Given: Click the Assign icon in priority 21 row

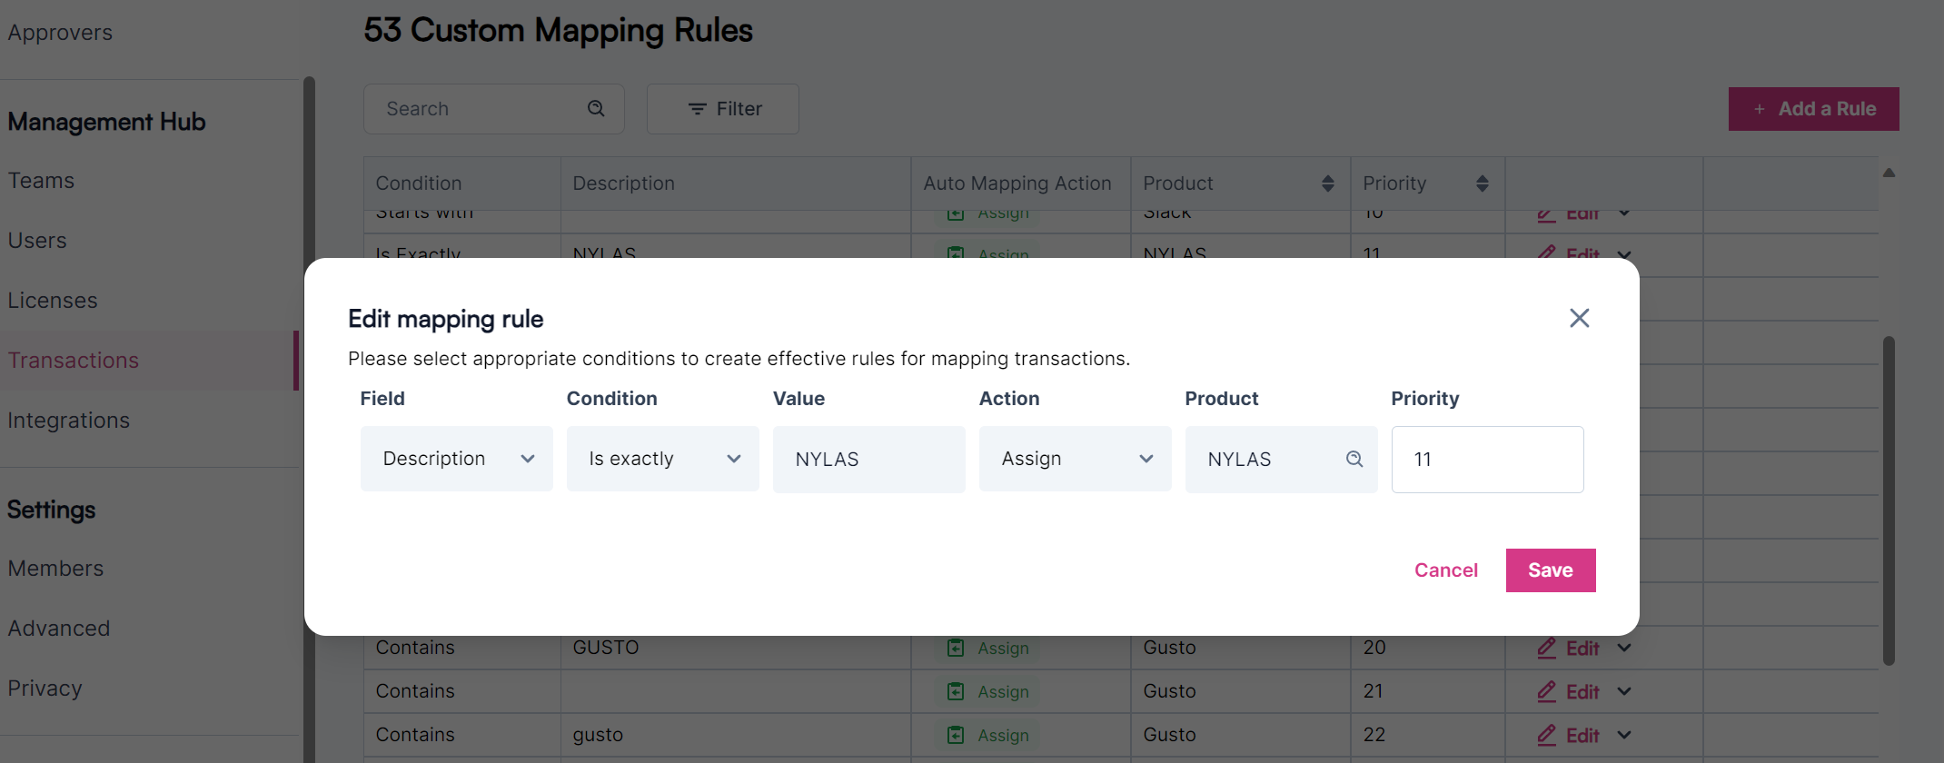Looking at the screenshot, I should [x=956, y=691].
